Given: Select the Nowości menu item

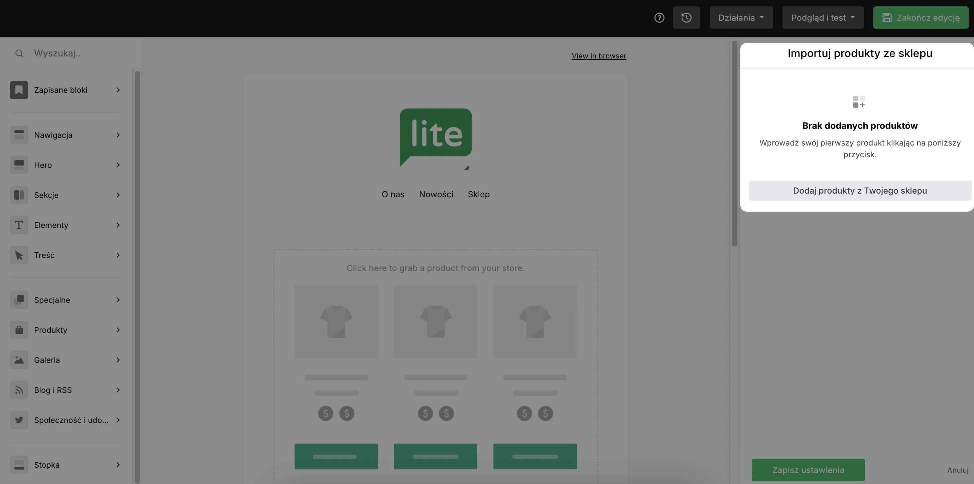Looking at the screenshot, I should (436, 194).
